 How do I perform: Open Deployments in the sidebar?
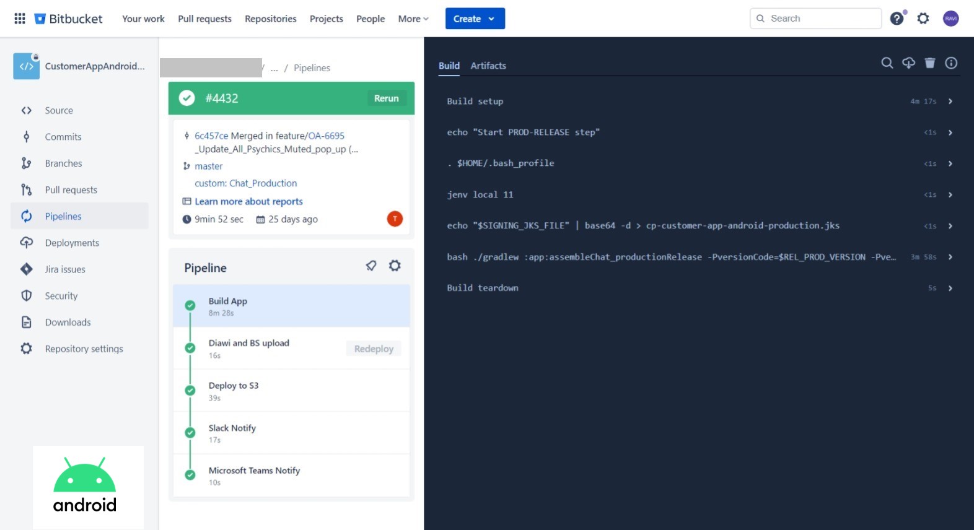(72, 243)
